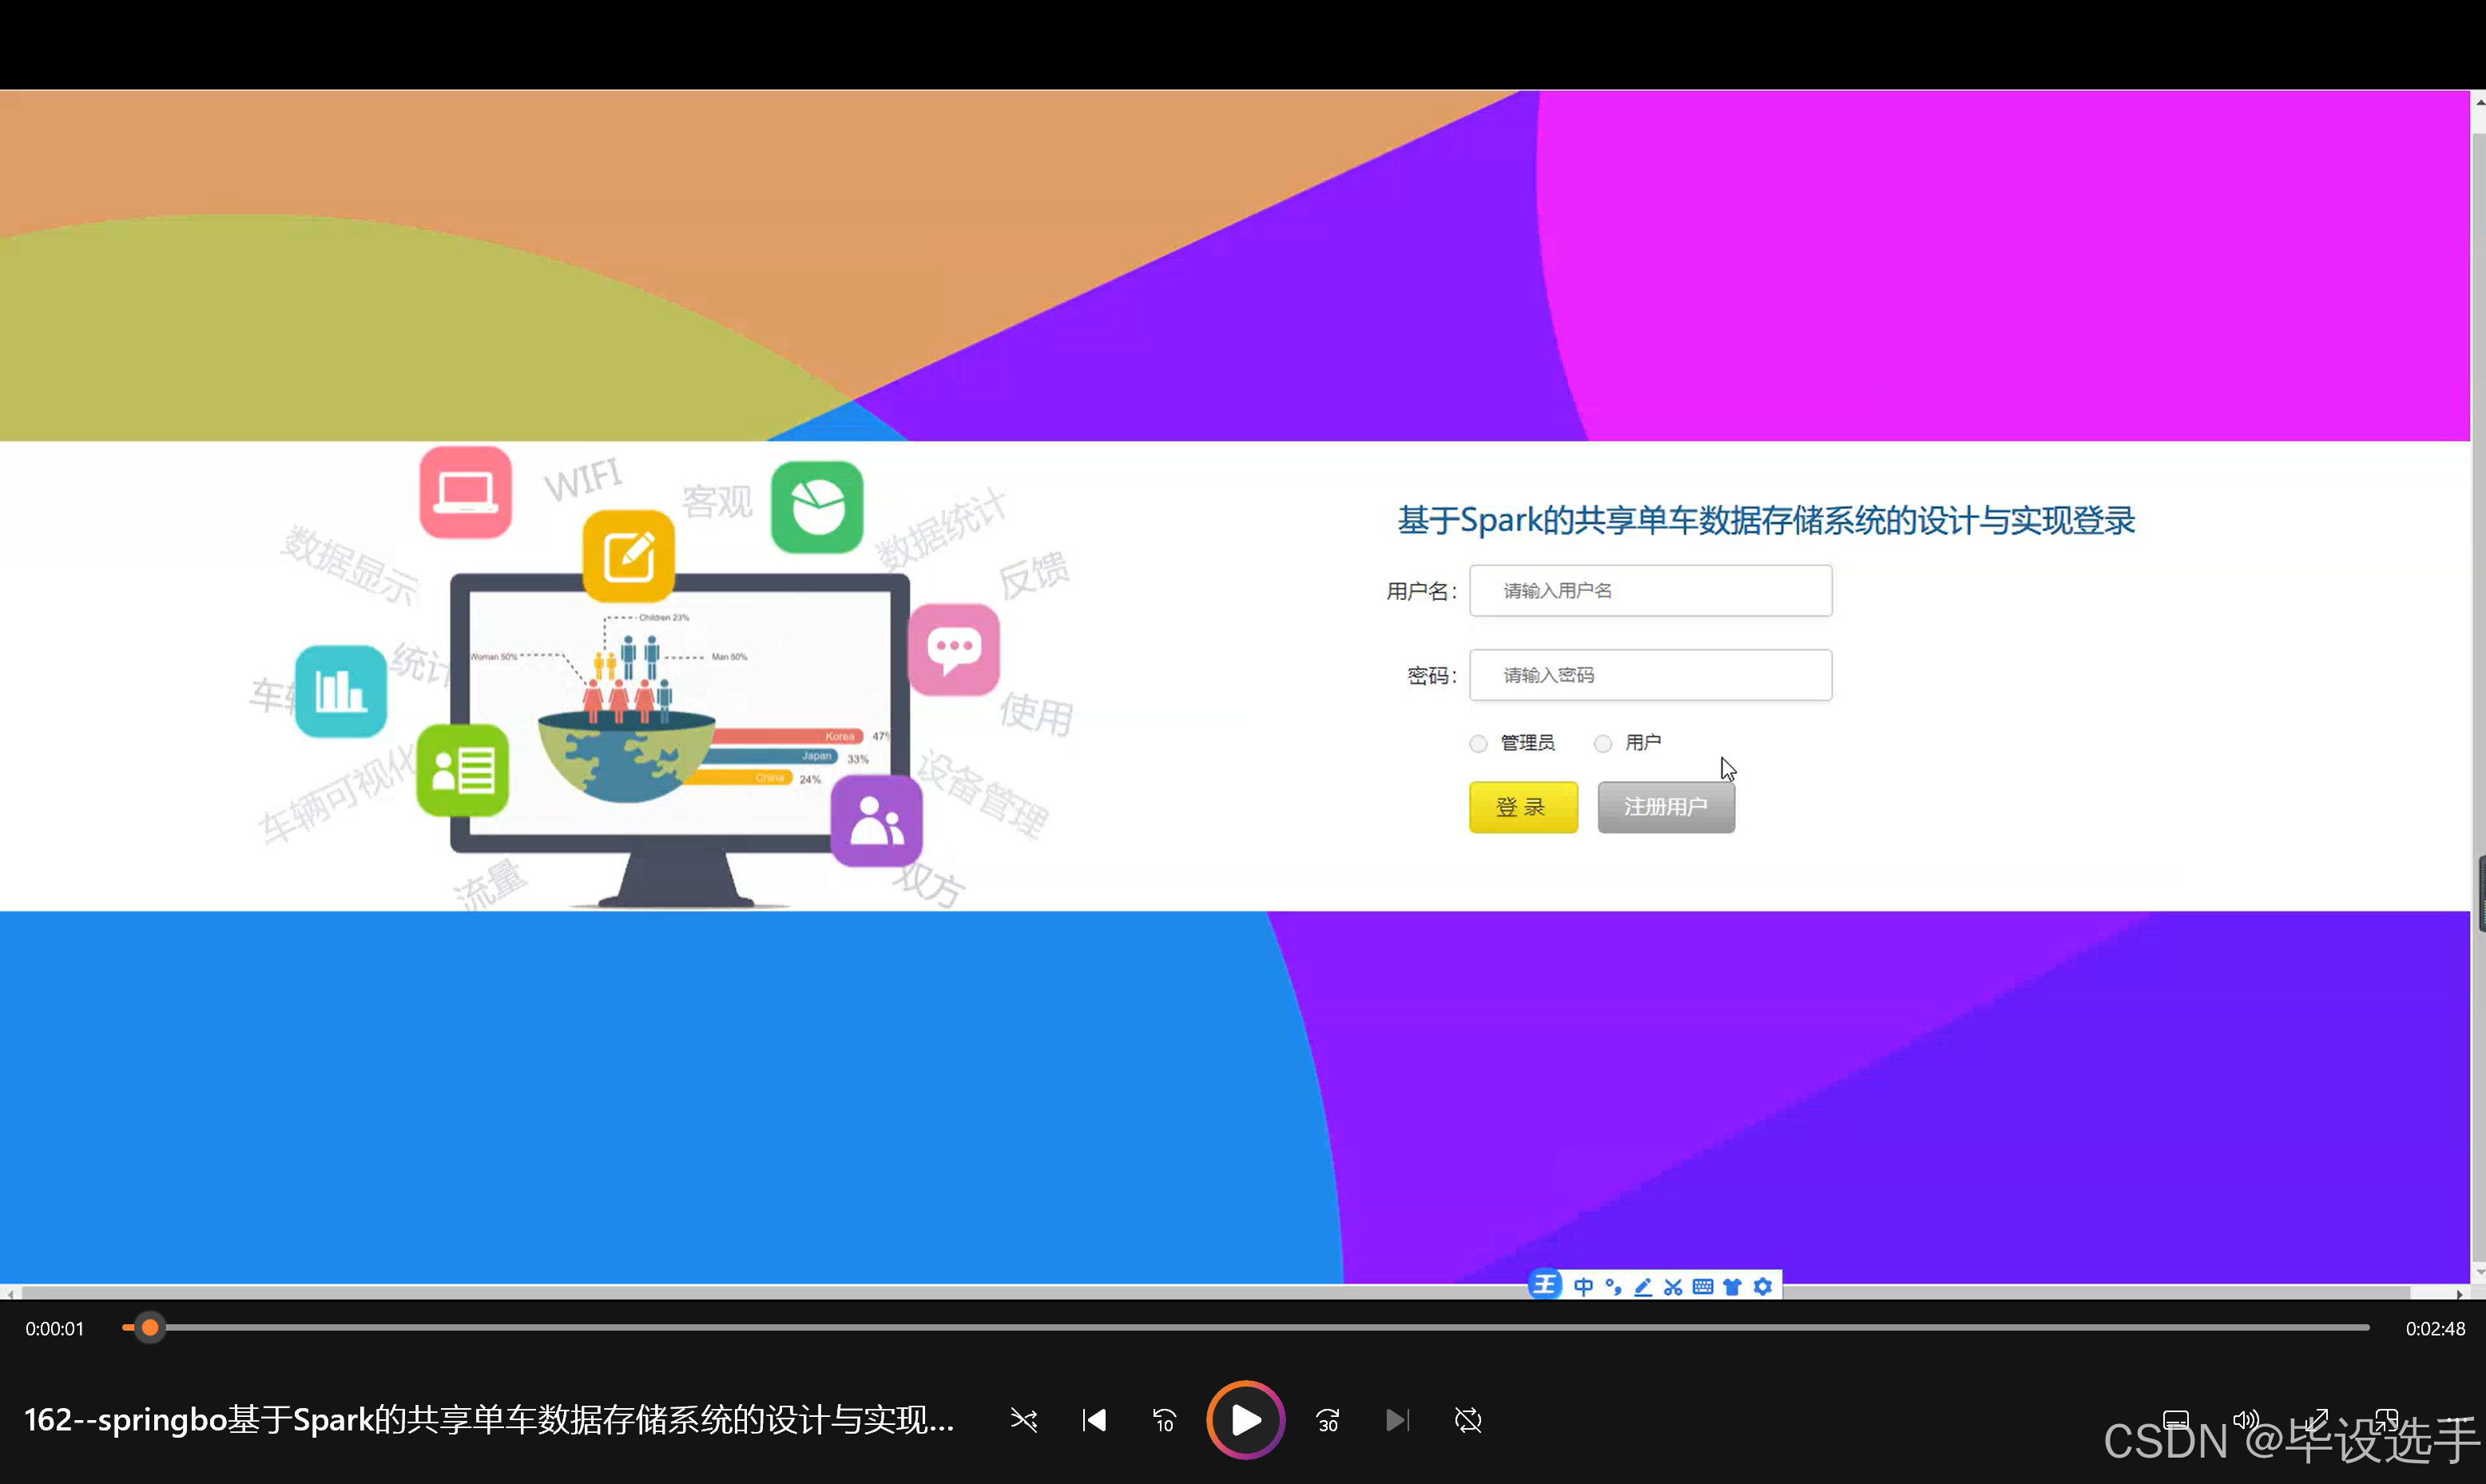Play the video with the round play button
Image resolution: width=2486 pixels, height=1484 pixels.
(1245, 1419)
